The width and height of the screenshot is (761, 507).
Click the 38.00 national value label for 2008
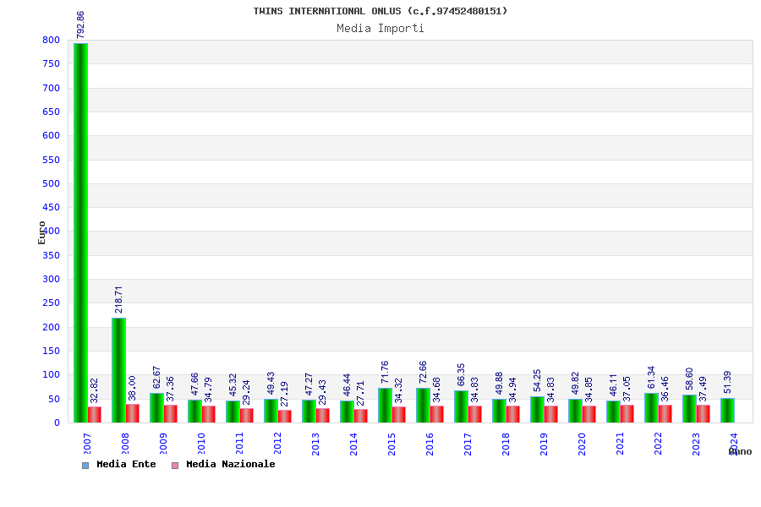[132, 388]
